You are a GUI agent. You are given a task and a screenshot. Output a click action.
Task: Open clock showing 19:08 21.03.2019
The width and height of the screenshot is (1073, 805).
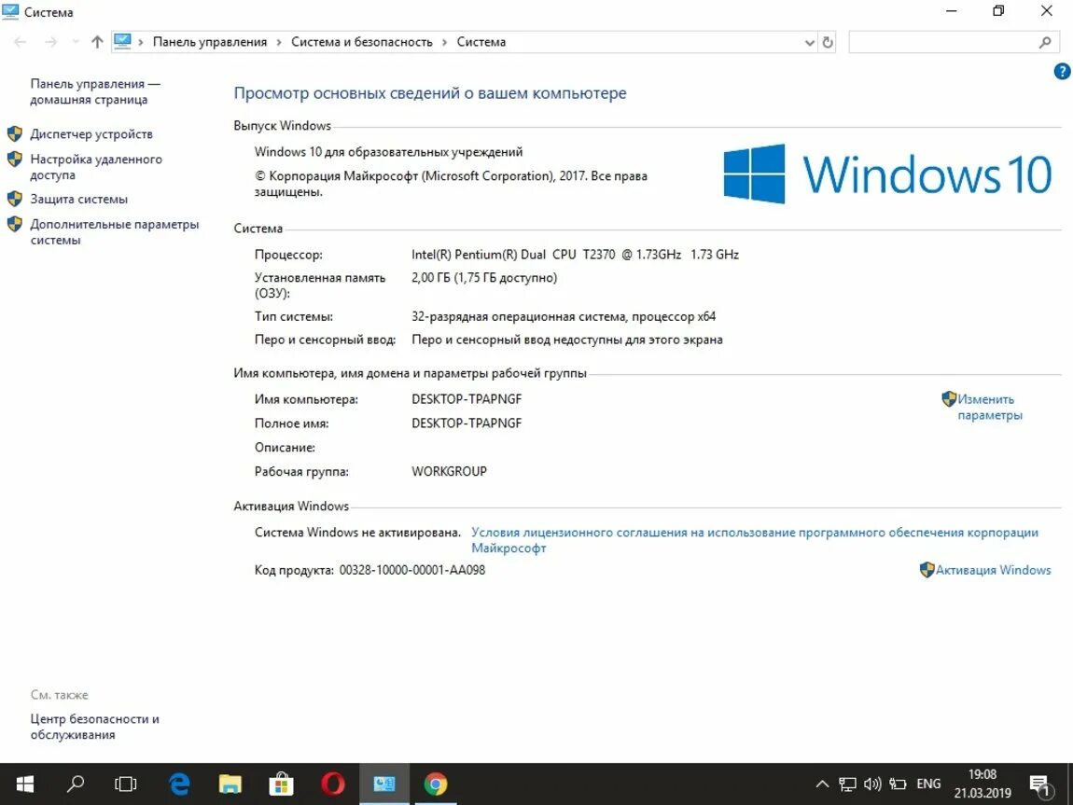[982, 784]
